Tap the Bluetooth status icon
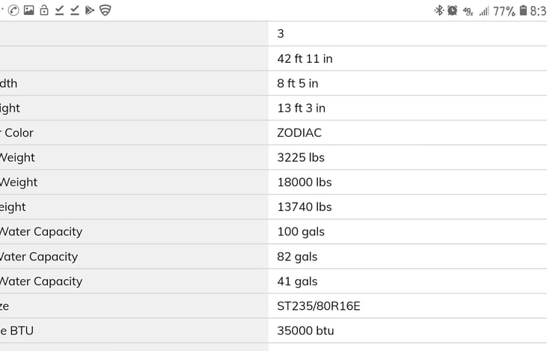Image resolution: width=547 pixels, height=351 pixels. point(439,10)
